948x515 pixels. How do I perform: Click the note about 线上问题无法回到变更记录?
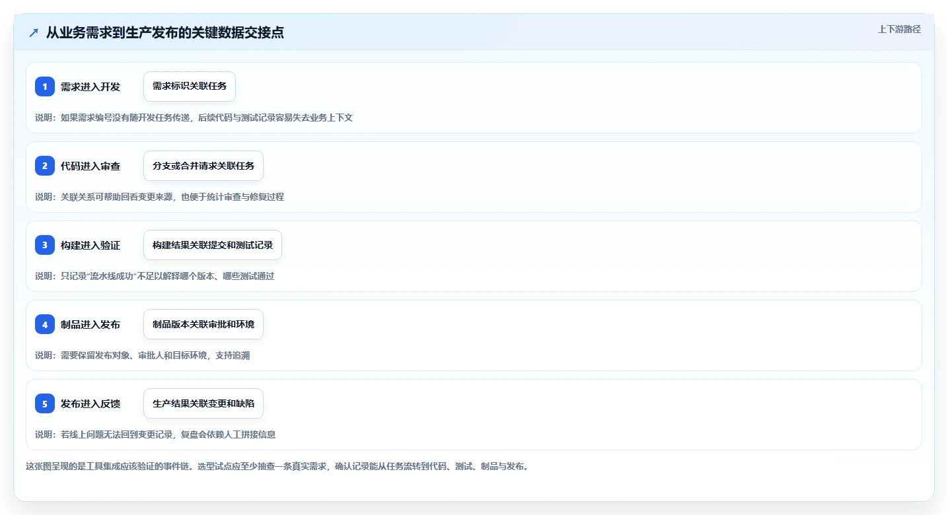tap(155, 434)
